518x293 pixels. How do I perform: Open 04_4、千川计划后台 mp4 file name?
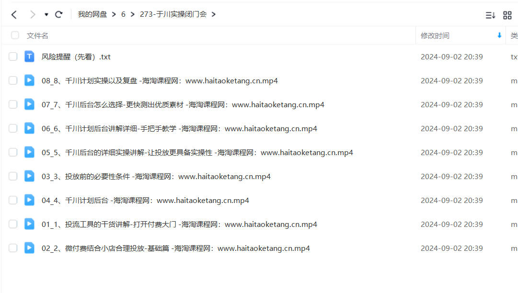(x=145, y=200)
